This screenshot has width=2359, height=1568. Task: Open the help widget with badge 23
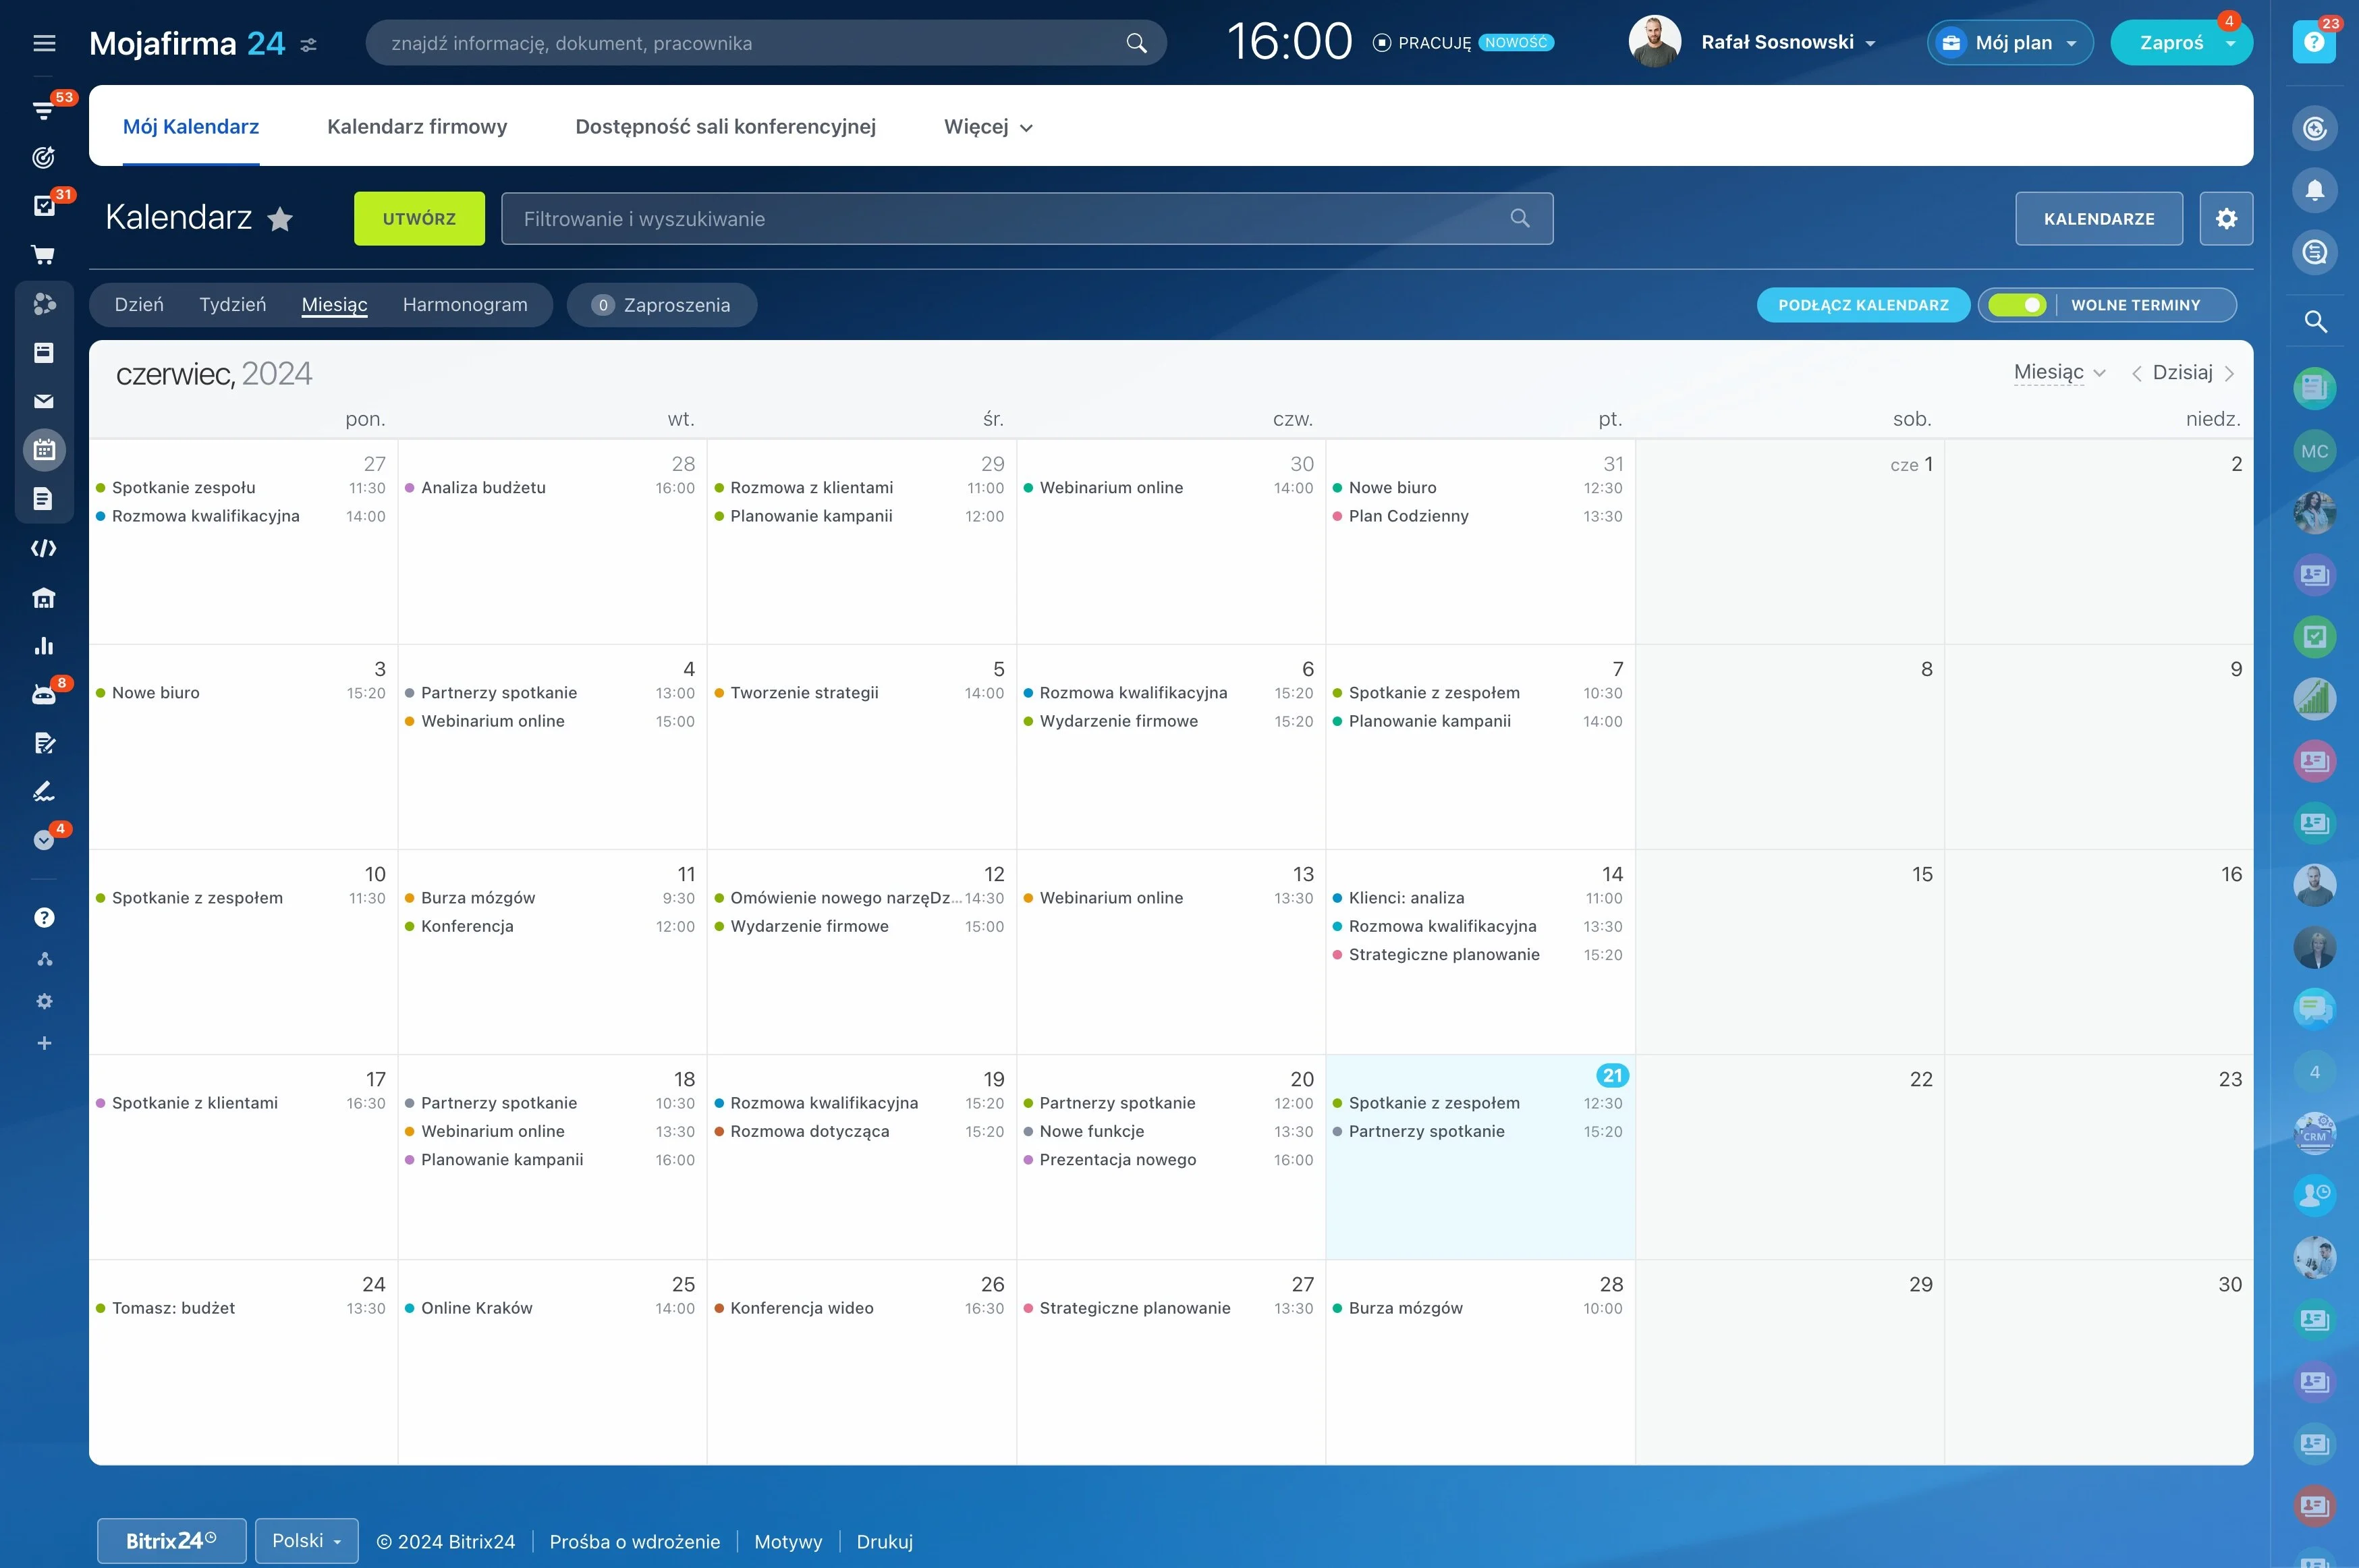(2314, 42)
